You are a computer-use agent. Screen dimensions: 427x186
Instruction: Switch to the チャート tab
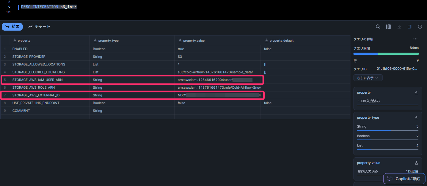39,27
